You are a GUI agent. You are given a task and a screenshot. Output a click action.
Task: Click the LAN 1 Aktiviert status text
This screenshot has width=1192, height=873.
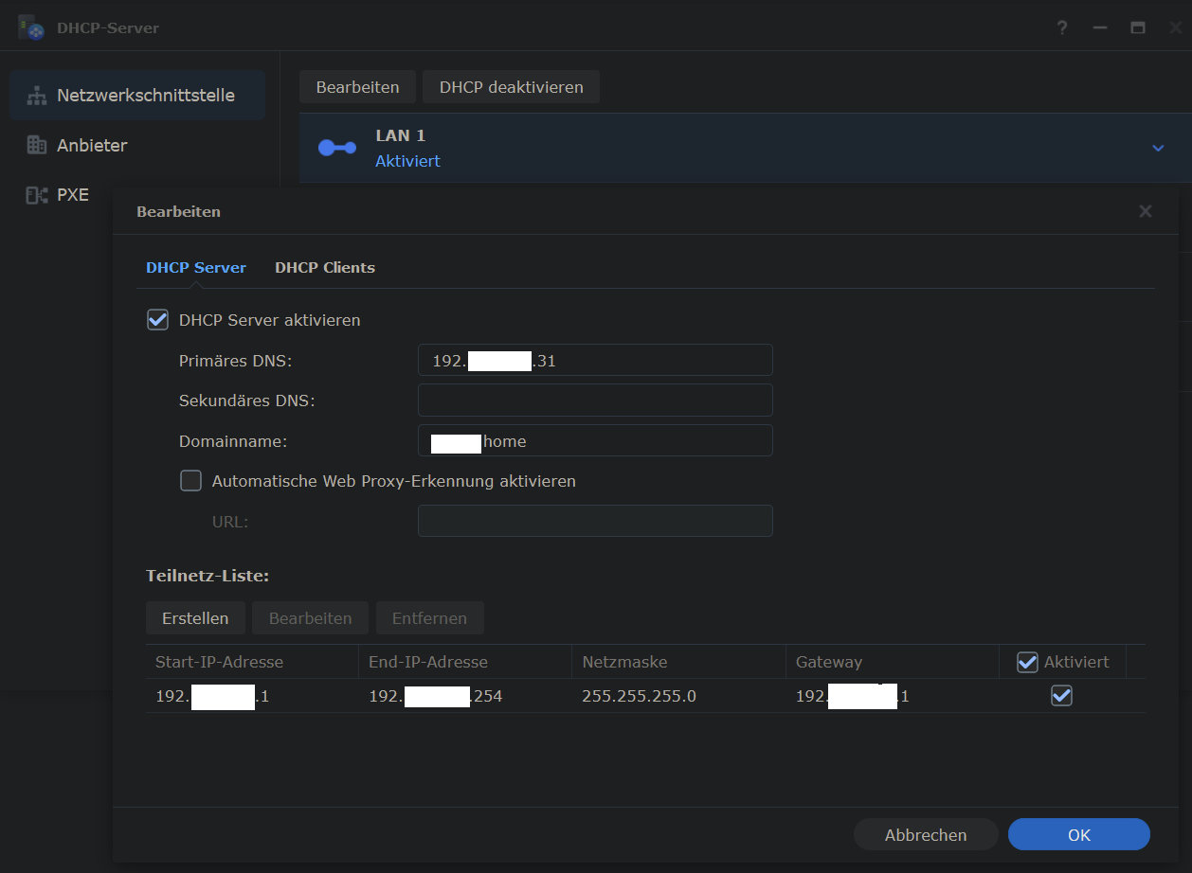click(407, 161)
